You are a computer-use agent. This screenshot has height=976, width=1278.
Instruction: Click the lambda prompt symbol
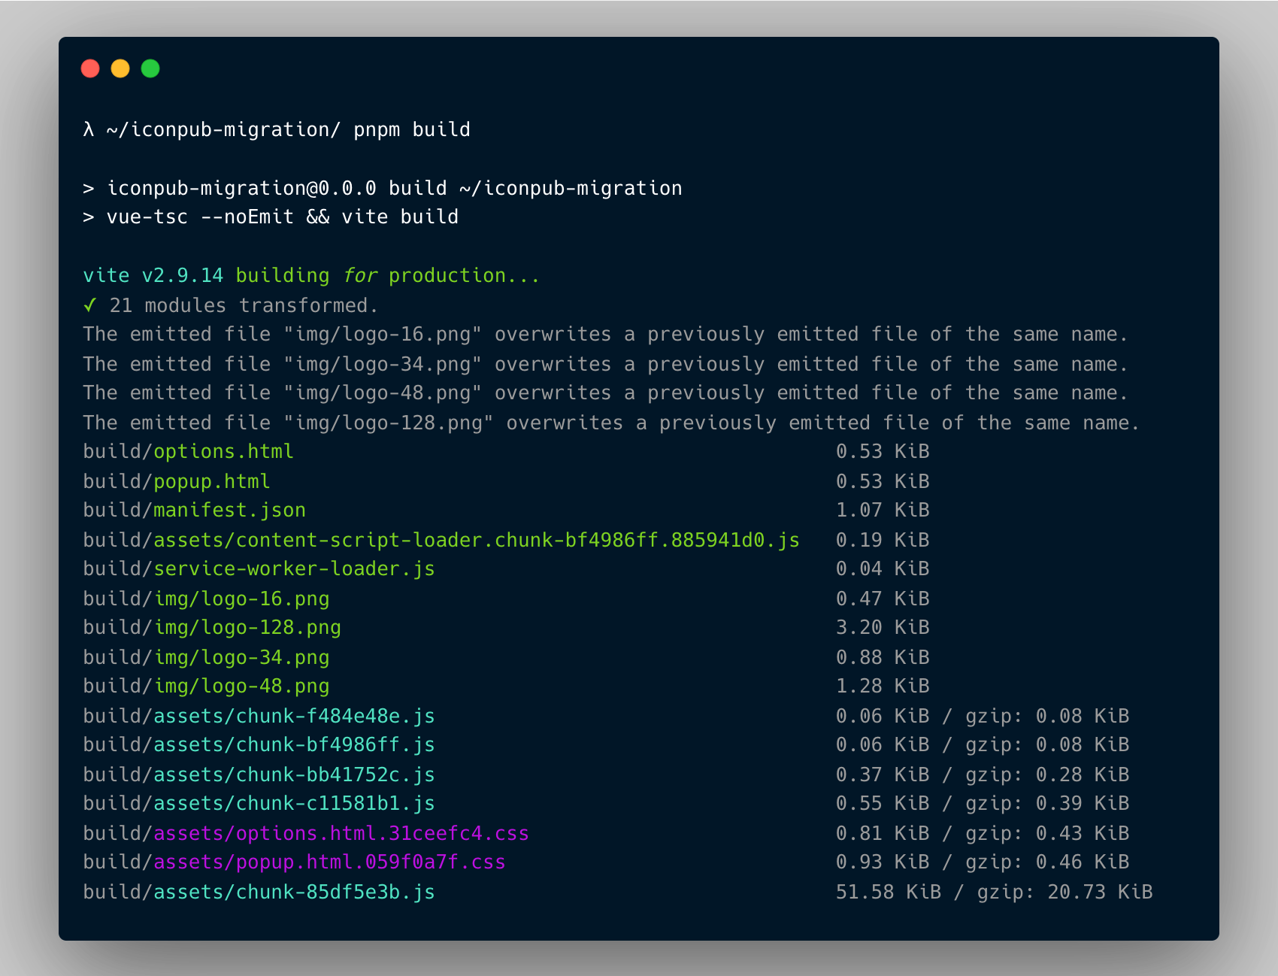(x=89, y=129)
